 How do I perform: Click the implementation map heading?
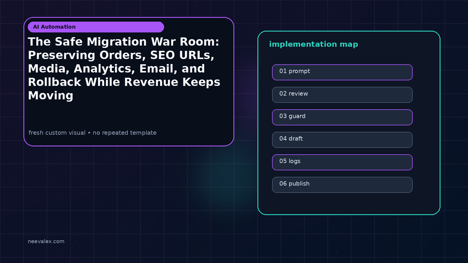point(314,44)
